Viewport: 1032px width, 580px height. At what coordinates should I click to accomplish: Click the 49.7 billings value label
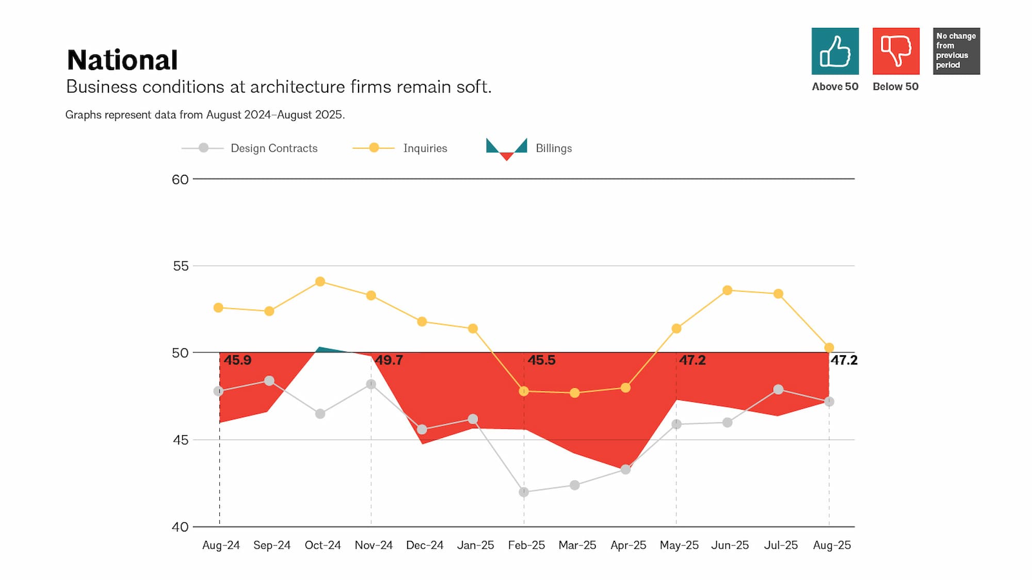click(x=389, y=360)
